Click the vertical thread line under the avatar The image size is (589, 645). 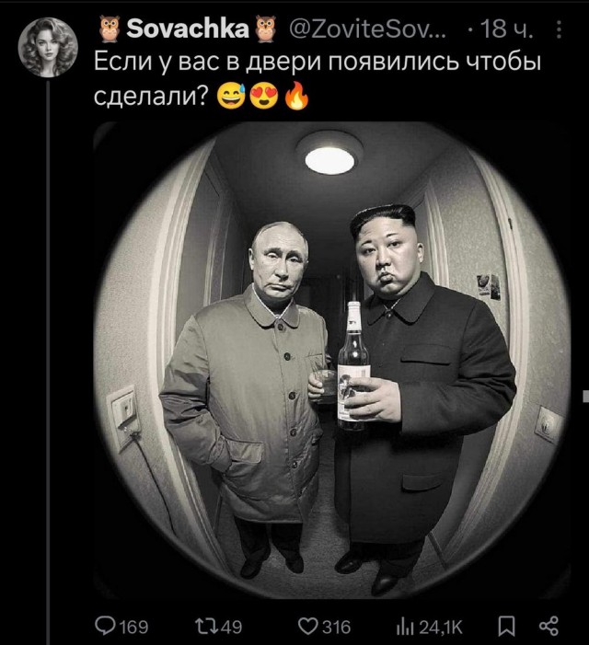[48, 362]
